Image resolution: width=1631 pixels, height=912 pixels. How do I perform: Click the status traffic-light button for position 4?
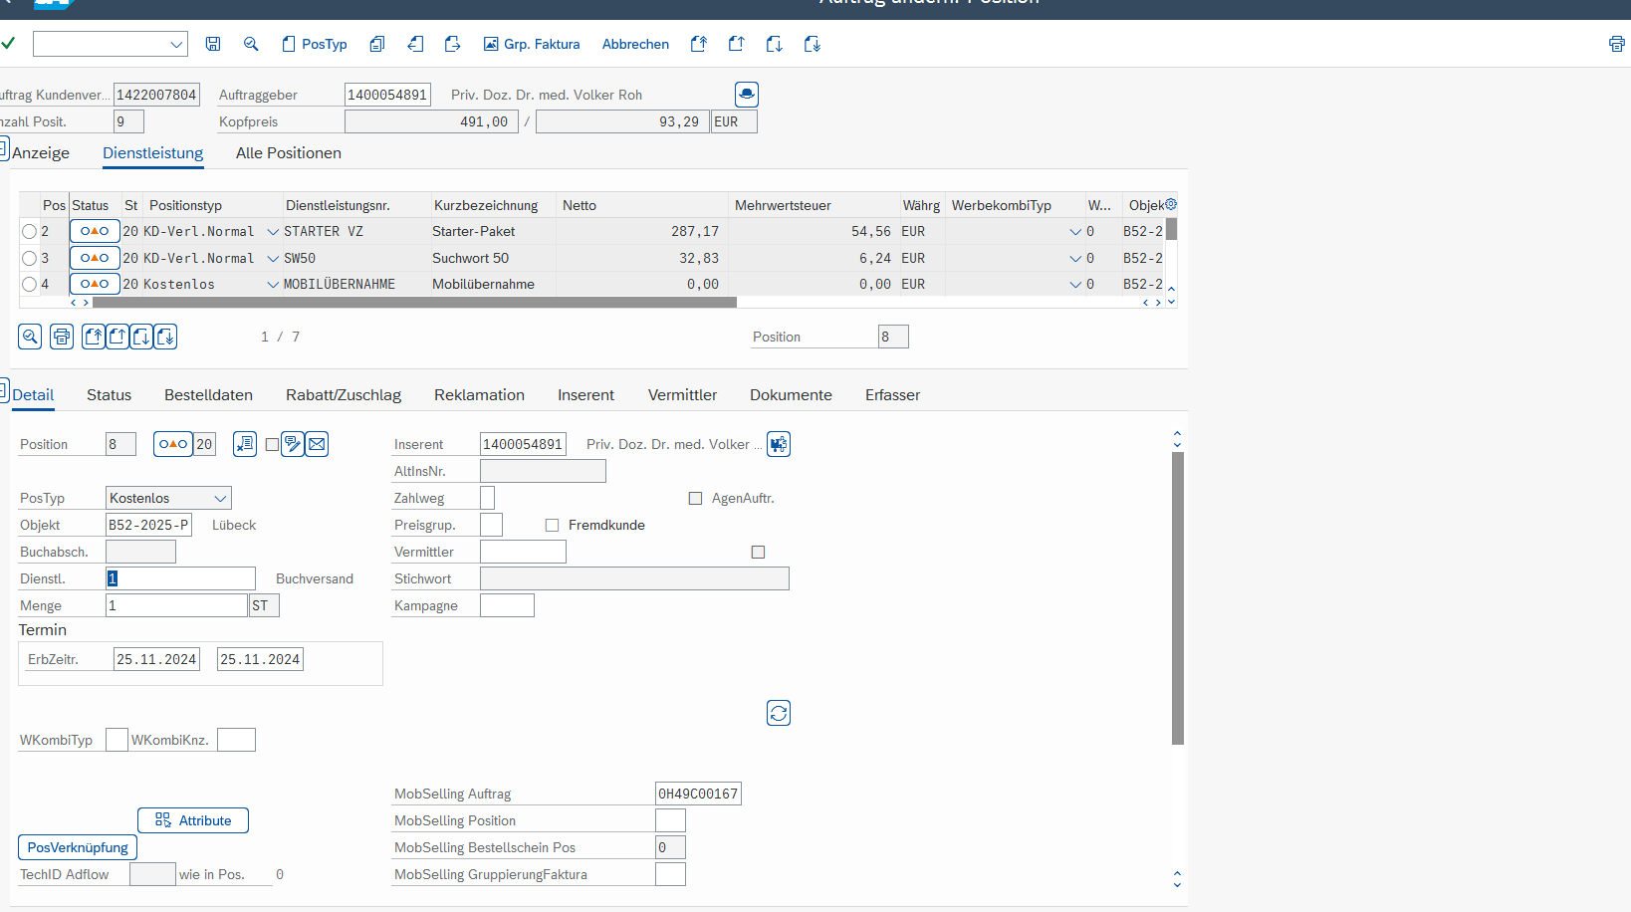[95, 284]
